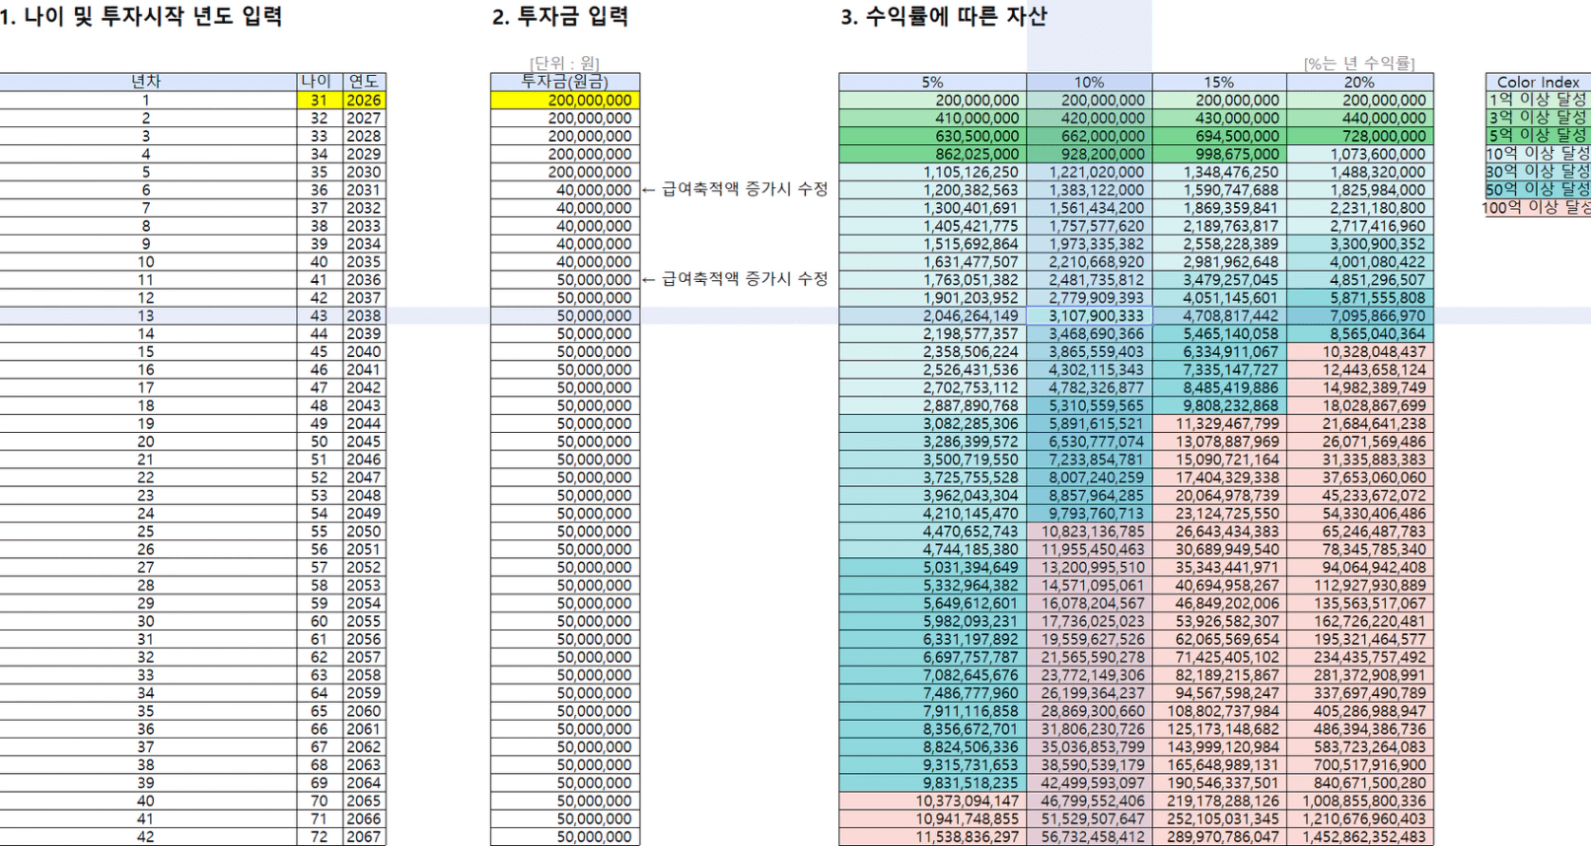Click the '급여축적액 증가시 수정' note on the 2031 row
The image size is (1591, 846).
pos(735,189)
